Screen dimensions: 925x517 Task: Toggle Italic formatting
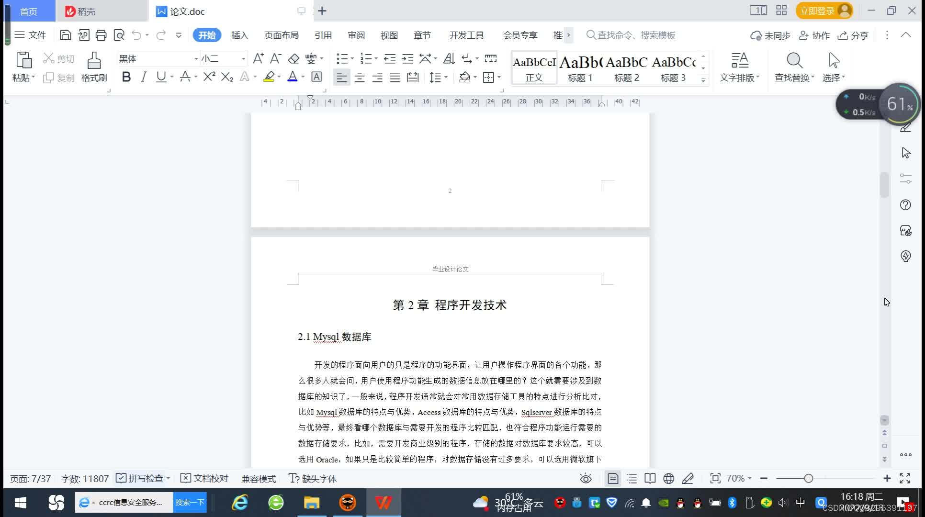click(143, 77)
